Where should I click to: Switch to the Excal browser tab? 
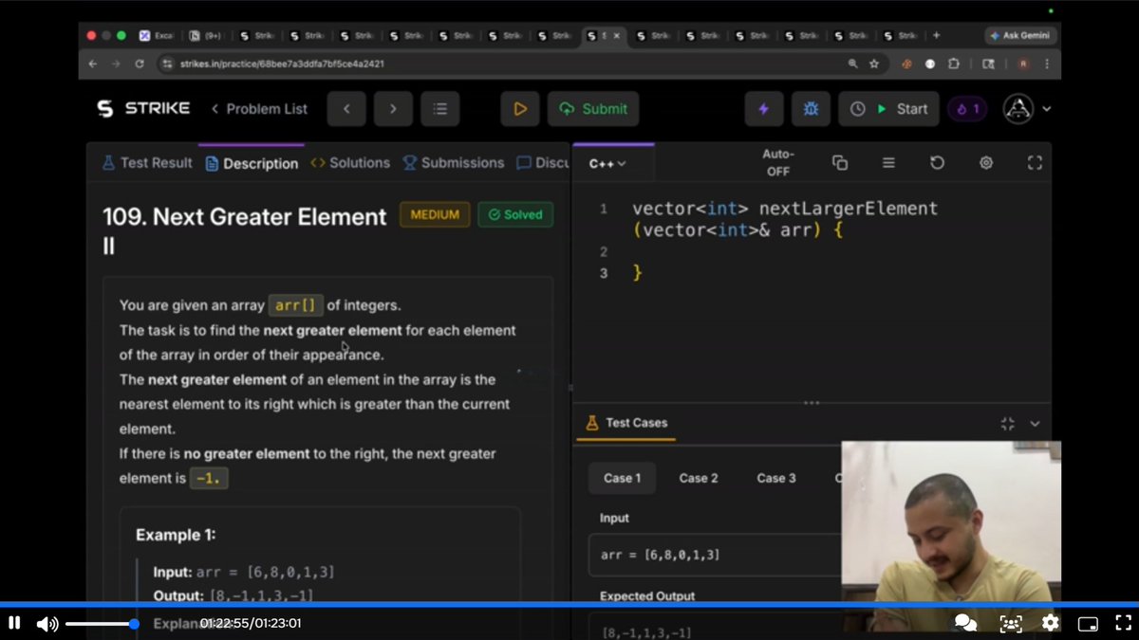coord(157,35)
